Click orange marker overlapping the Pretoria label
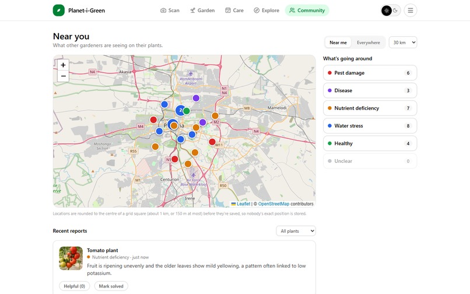The image size is (470, 294). 174,125
